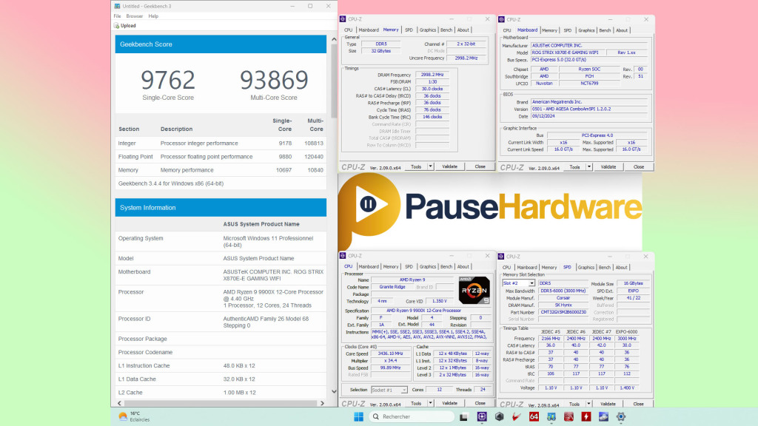This screenshot has width=758, height=426.
Task: Click the red checkmark app icon on taskbar
Action: [516, 416]
